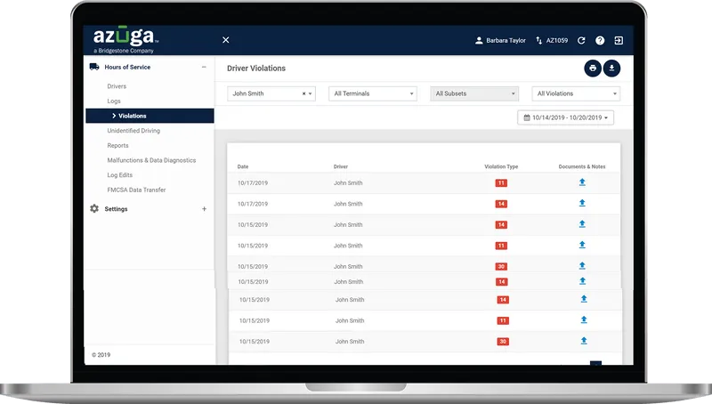Screen dimensions: 712x404
Task: Open FMCSA Data Transfer page
Action: coord(136,190)
